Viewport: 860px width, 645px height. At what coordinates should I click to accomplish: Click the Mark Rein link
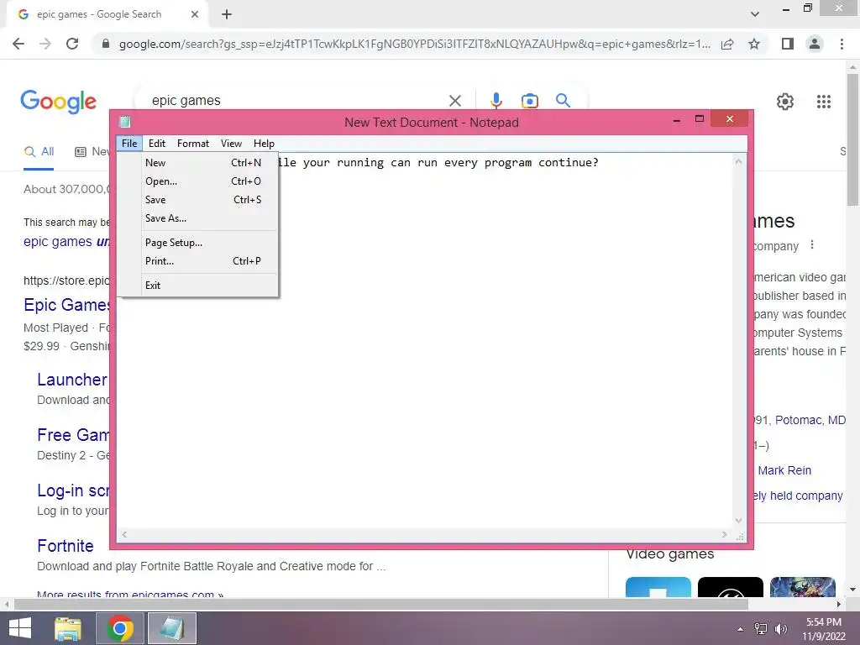784,470
